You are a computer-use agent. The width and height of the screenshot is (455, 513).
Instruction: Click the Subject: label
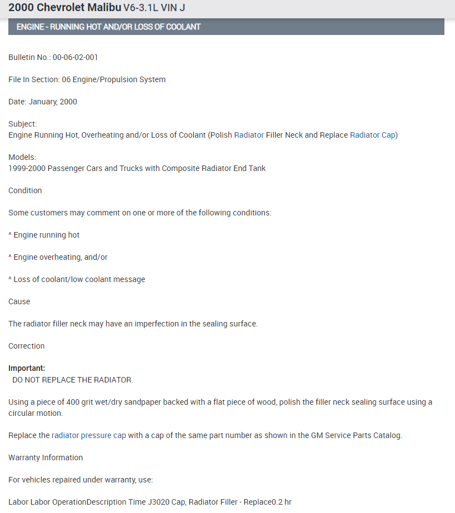point(23,124)
